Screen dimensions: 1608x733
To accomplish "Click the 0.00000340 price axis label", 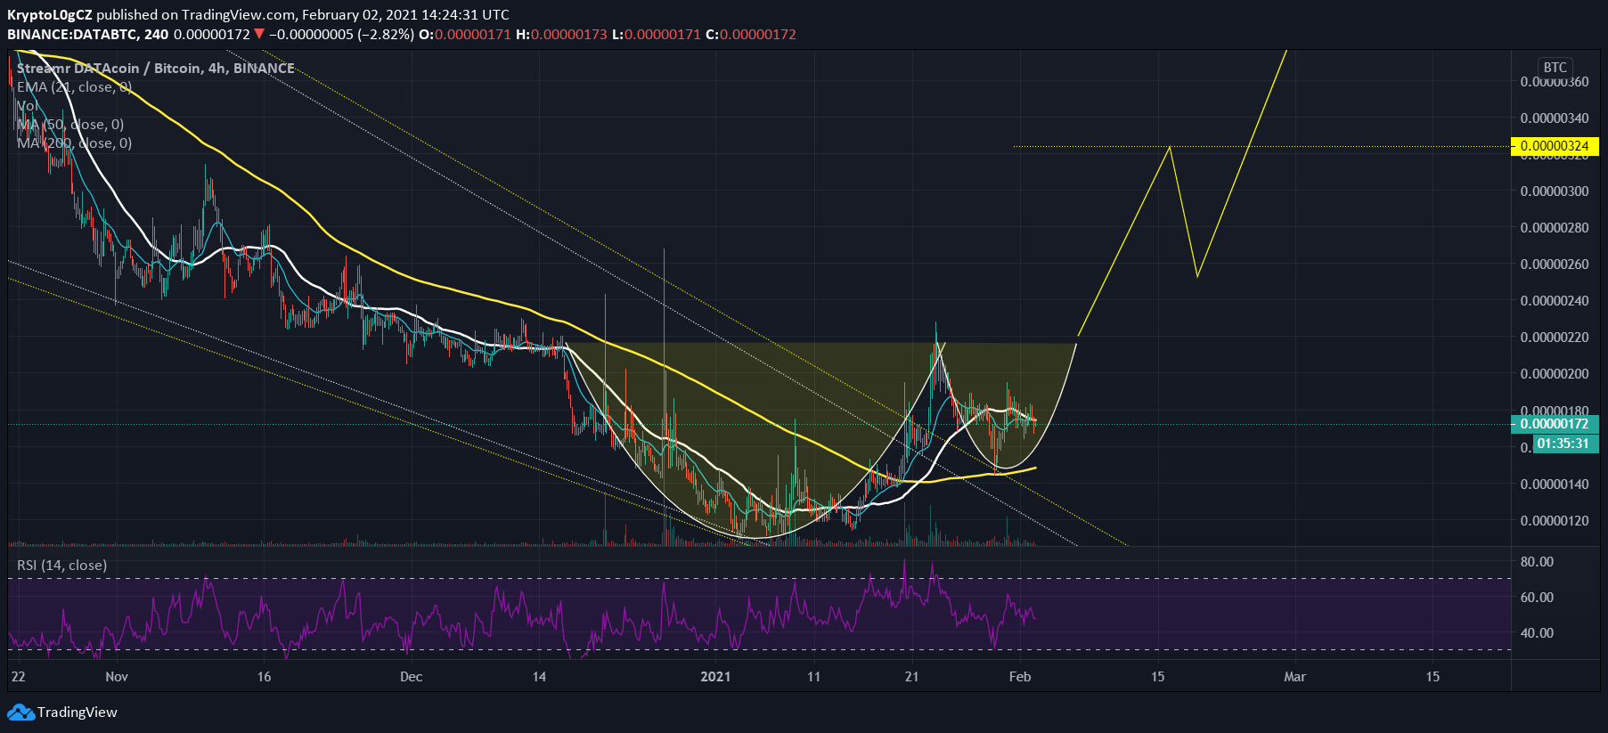I will 1555,118.
